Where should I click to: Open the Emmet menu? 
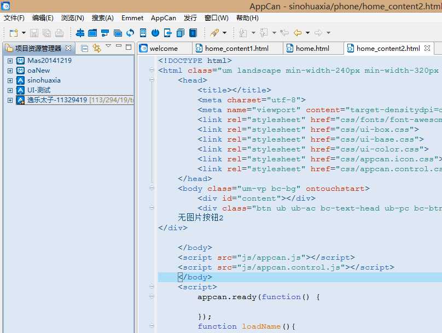pyautogui.click(x=132, y=18)
